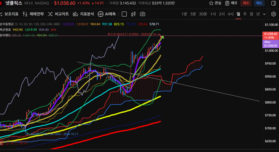Click the red 매수 buy button
This screenshot has height=152, width=279.
tap(246, 3)
